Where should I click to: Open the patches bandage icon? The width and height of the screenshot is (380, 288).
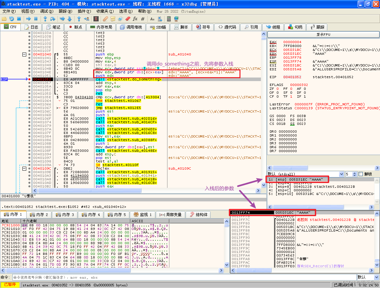click(105, 19)
